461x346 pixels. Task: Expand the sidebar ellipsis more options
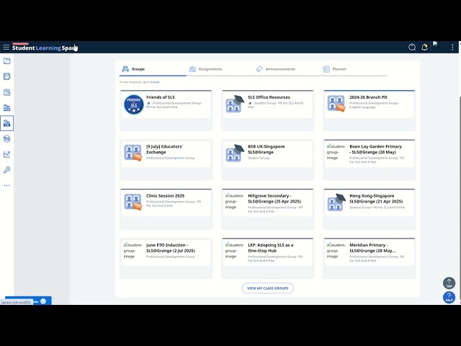click(6, 185)
